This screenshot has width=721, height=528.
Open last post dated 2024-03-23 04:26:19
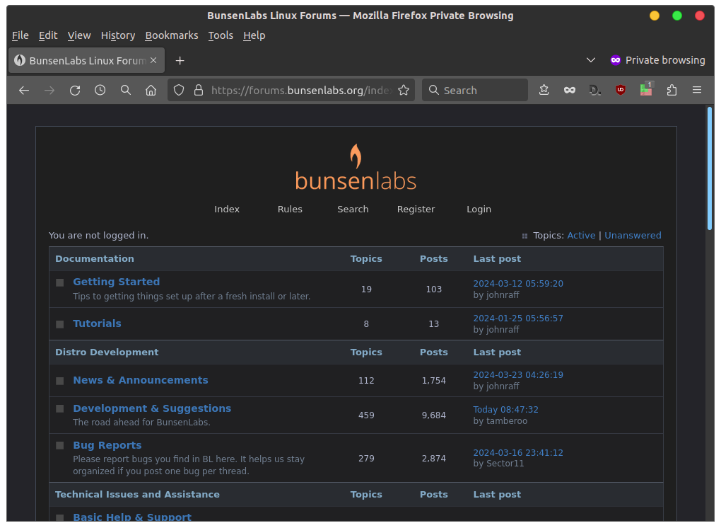click(517, 375)
